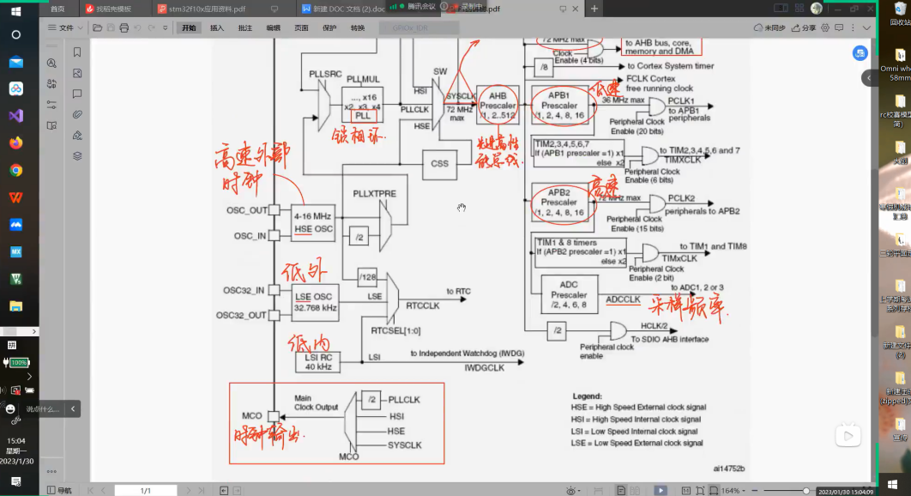Switch to the 插入 ribbon tab
This screenshot has width=911, height=496.
[x=217, y=27]
